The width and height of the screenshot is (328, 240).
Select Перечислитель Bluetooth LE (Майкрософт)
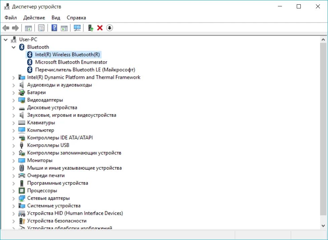click(x=85, y=70)
